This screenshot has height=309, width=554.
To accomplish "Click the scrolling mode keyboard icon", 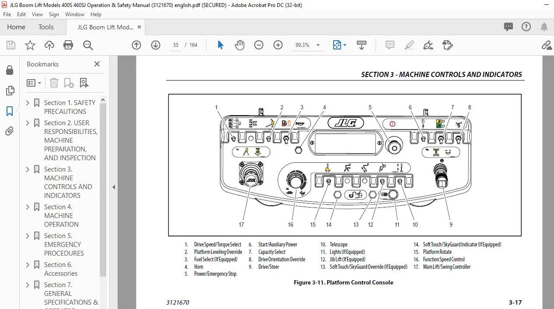I will point(362,45).
